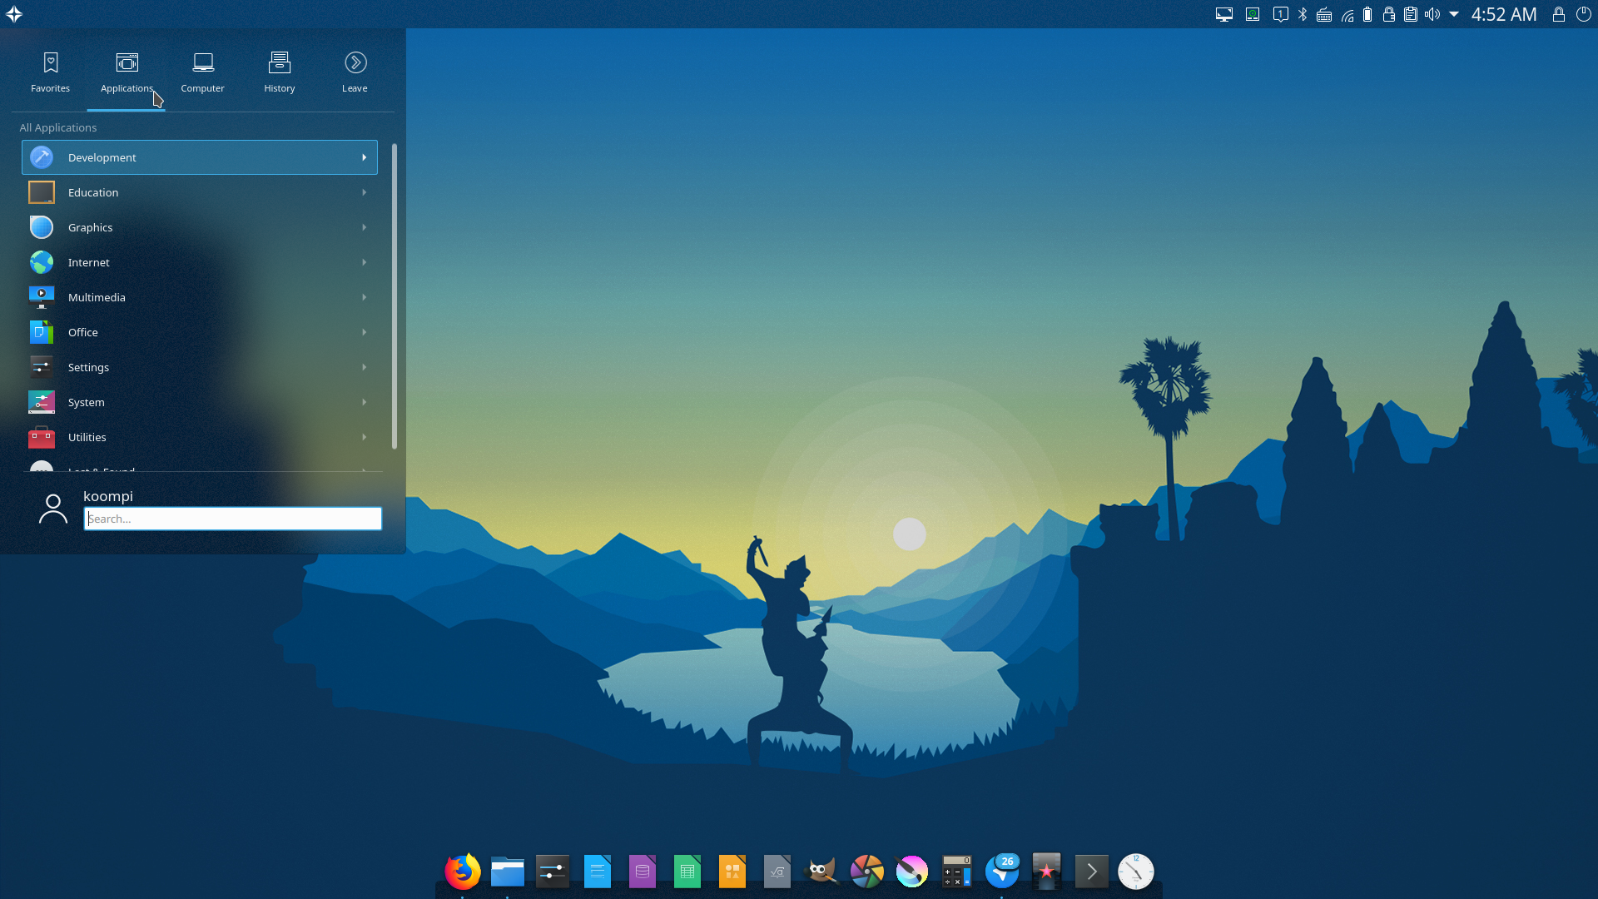Check battery status tray icon
The height and width of the screenshot is (899, 1598).
(1367, 14)
